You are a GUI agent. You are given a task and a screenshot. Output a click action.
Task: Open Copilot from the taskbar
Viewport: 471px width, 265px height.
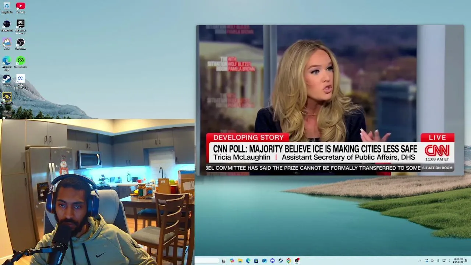point(232,261)
